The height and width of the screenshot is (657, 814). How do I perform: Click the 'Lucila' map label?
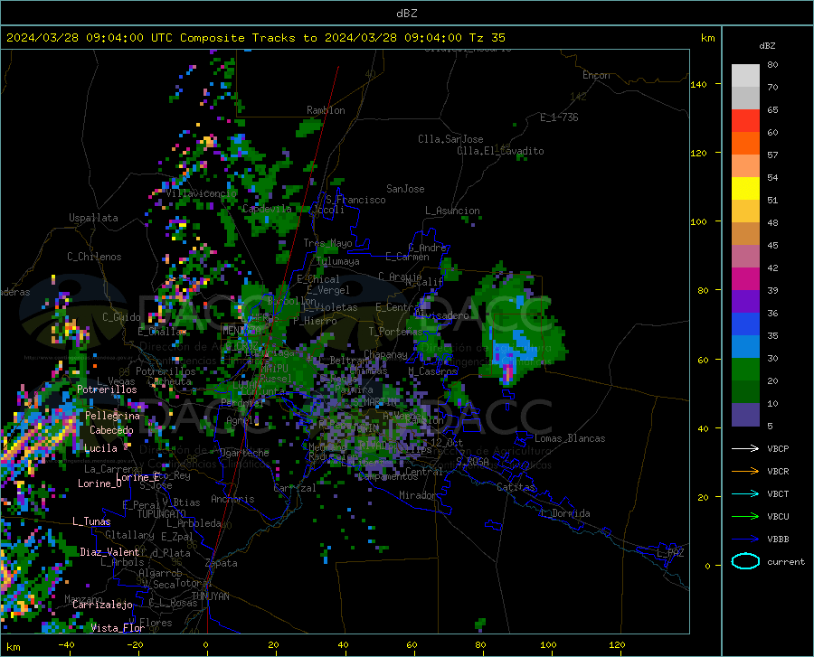[100, 448]
